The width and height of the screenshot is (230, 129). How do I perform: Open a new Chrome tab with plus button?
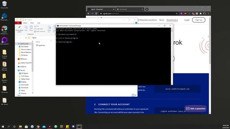[147, 9]
